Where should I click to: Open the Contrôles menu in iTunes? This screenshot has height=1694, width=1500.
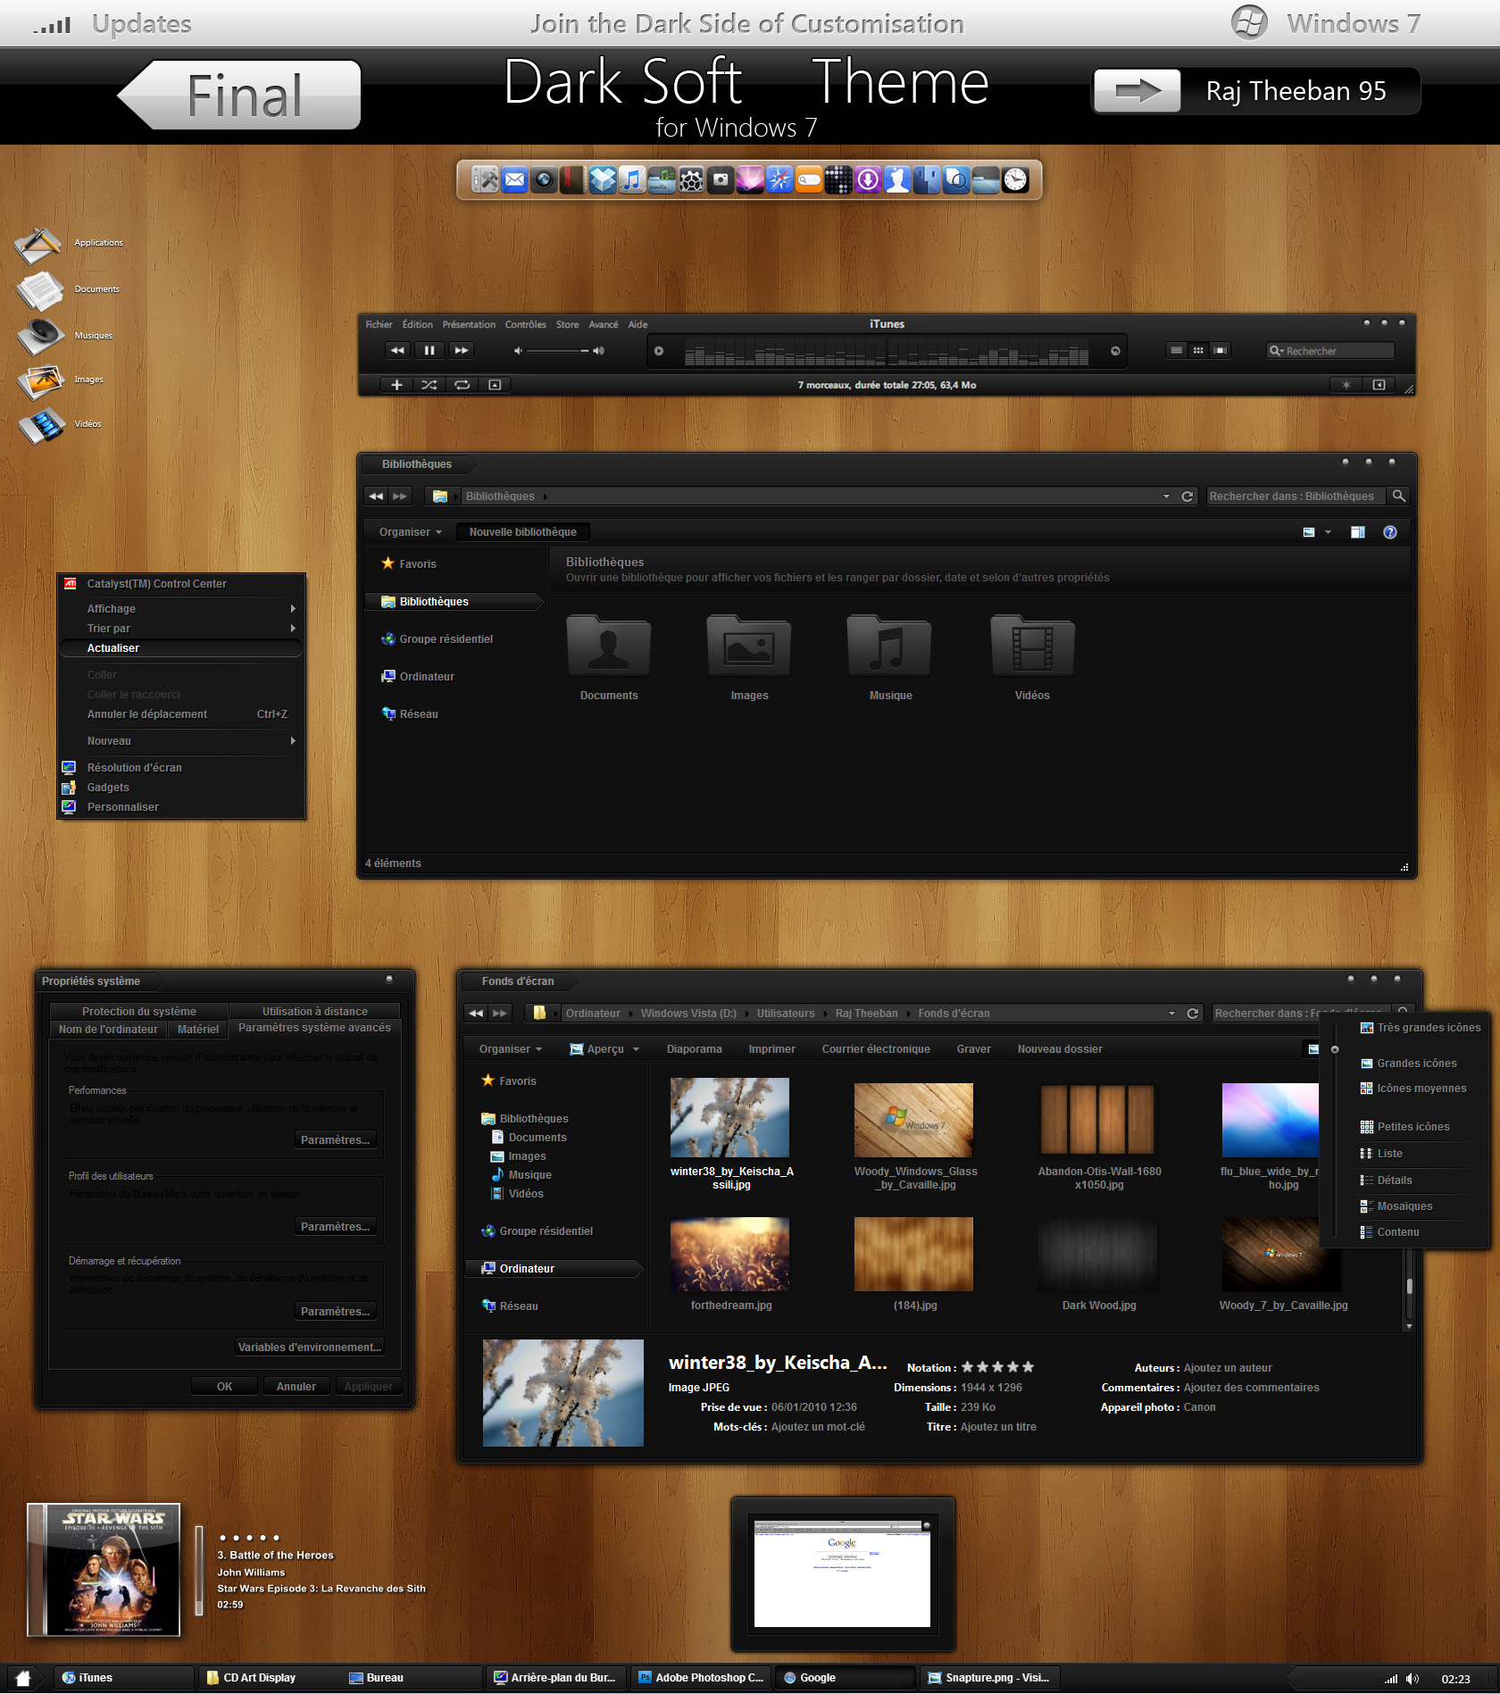[x=525, y=324]
